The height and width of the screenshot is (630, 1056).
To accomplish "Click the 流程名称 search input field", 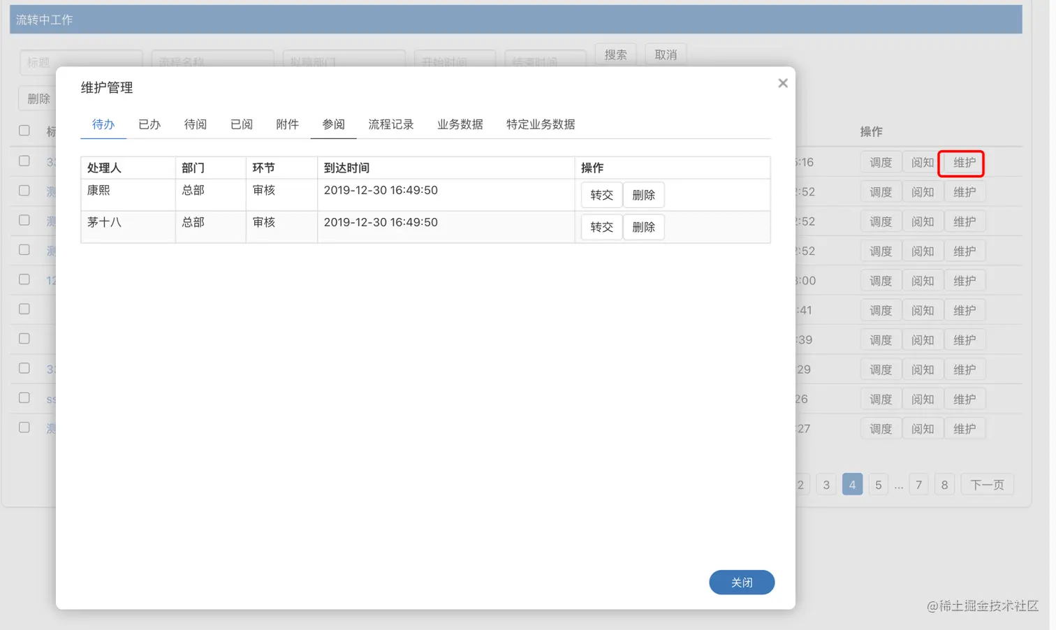I will coord(212,59).
